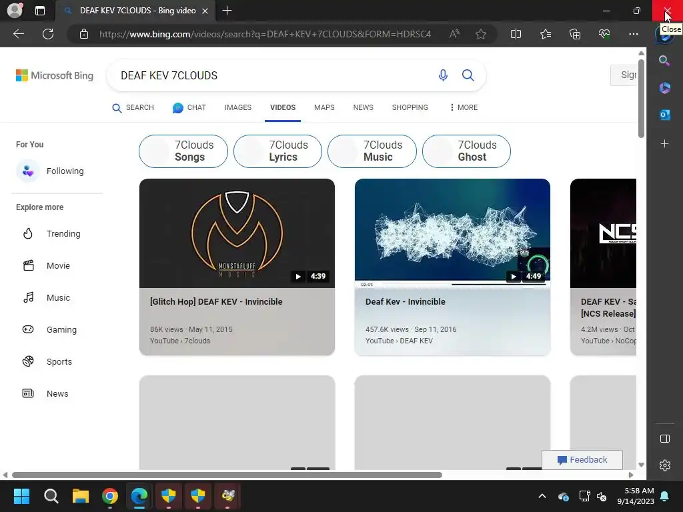
Task: Open Edge Settings and more menu
Action: (634, 34)
